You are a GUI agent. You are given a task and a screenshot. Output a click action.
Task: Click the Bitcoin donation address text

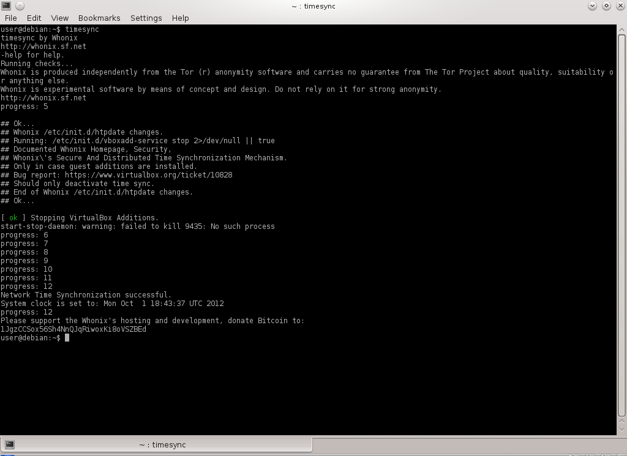[73, 329]
